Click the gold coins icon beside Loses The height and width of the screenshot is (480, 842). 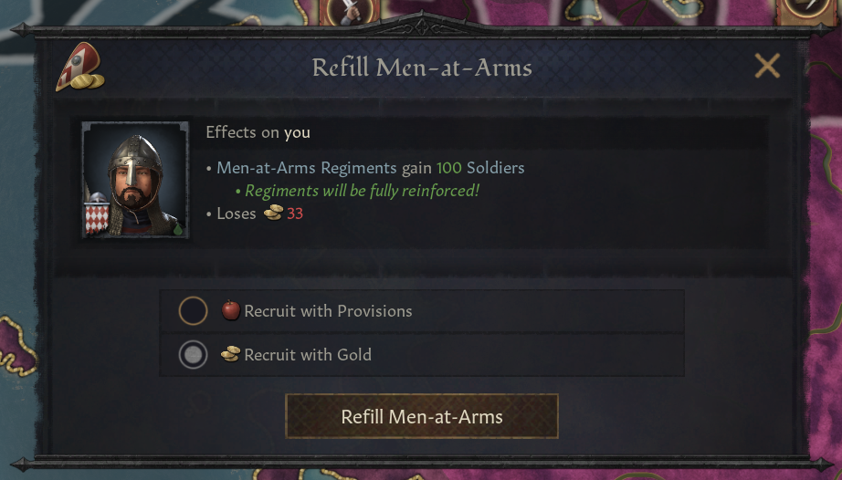(x=273, y=214)
